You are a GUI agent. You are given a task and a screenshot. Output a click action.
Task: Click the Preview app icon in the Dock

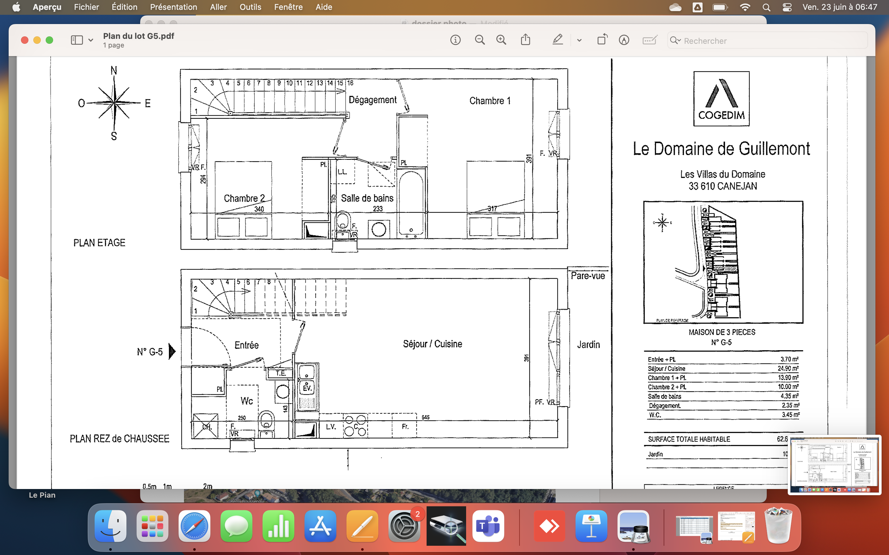633,526
